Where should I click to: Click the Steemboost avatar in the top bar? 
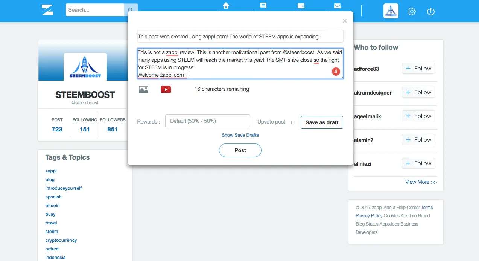pos(391,11)
